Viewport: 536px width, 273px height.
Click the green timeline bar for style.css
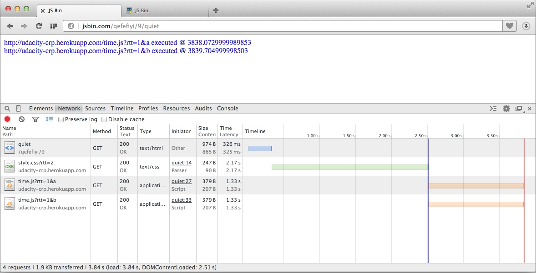(350, 167)
